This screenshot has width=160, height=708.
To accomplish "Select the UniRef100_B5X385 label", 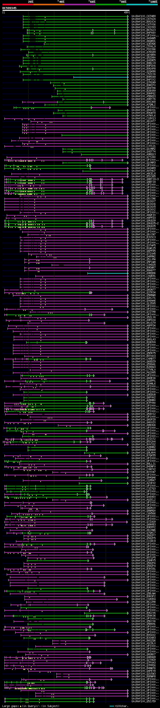I will tap(143, 177).
